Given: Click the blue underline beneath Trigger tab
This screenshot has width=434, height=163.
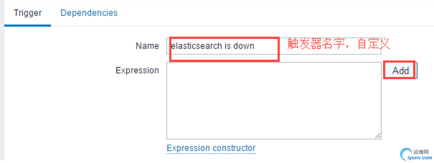Looking at the screenshot, I should pos(27,25).
